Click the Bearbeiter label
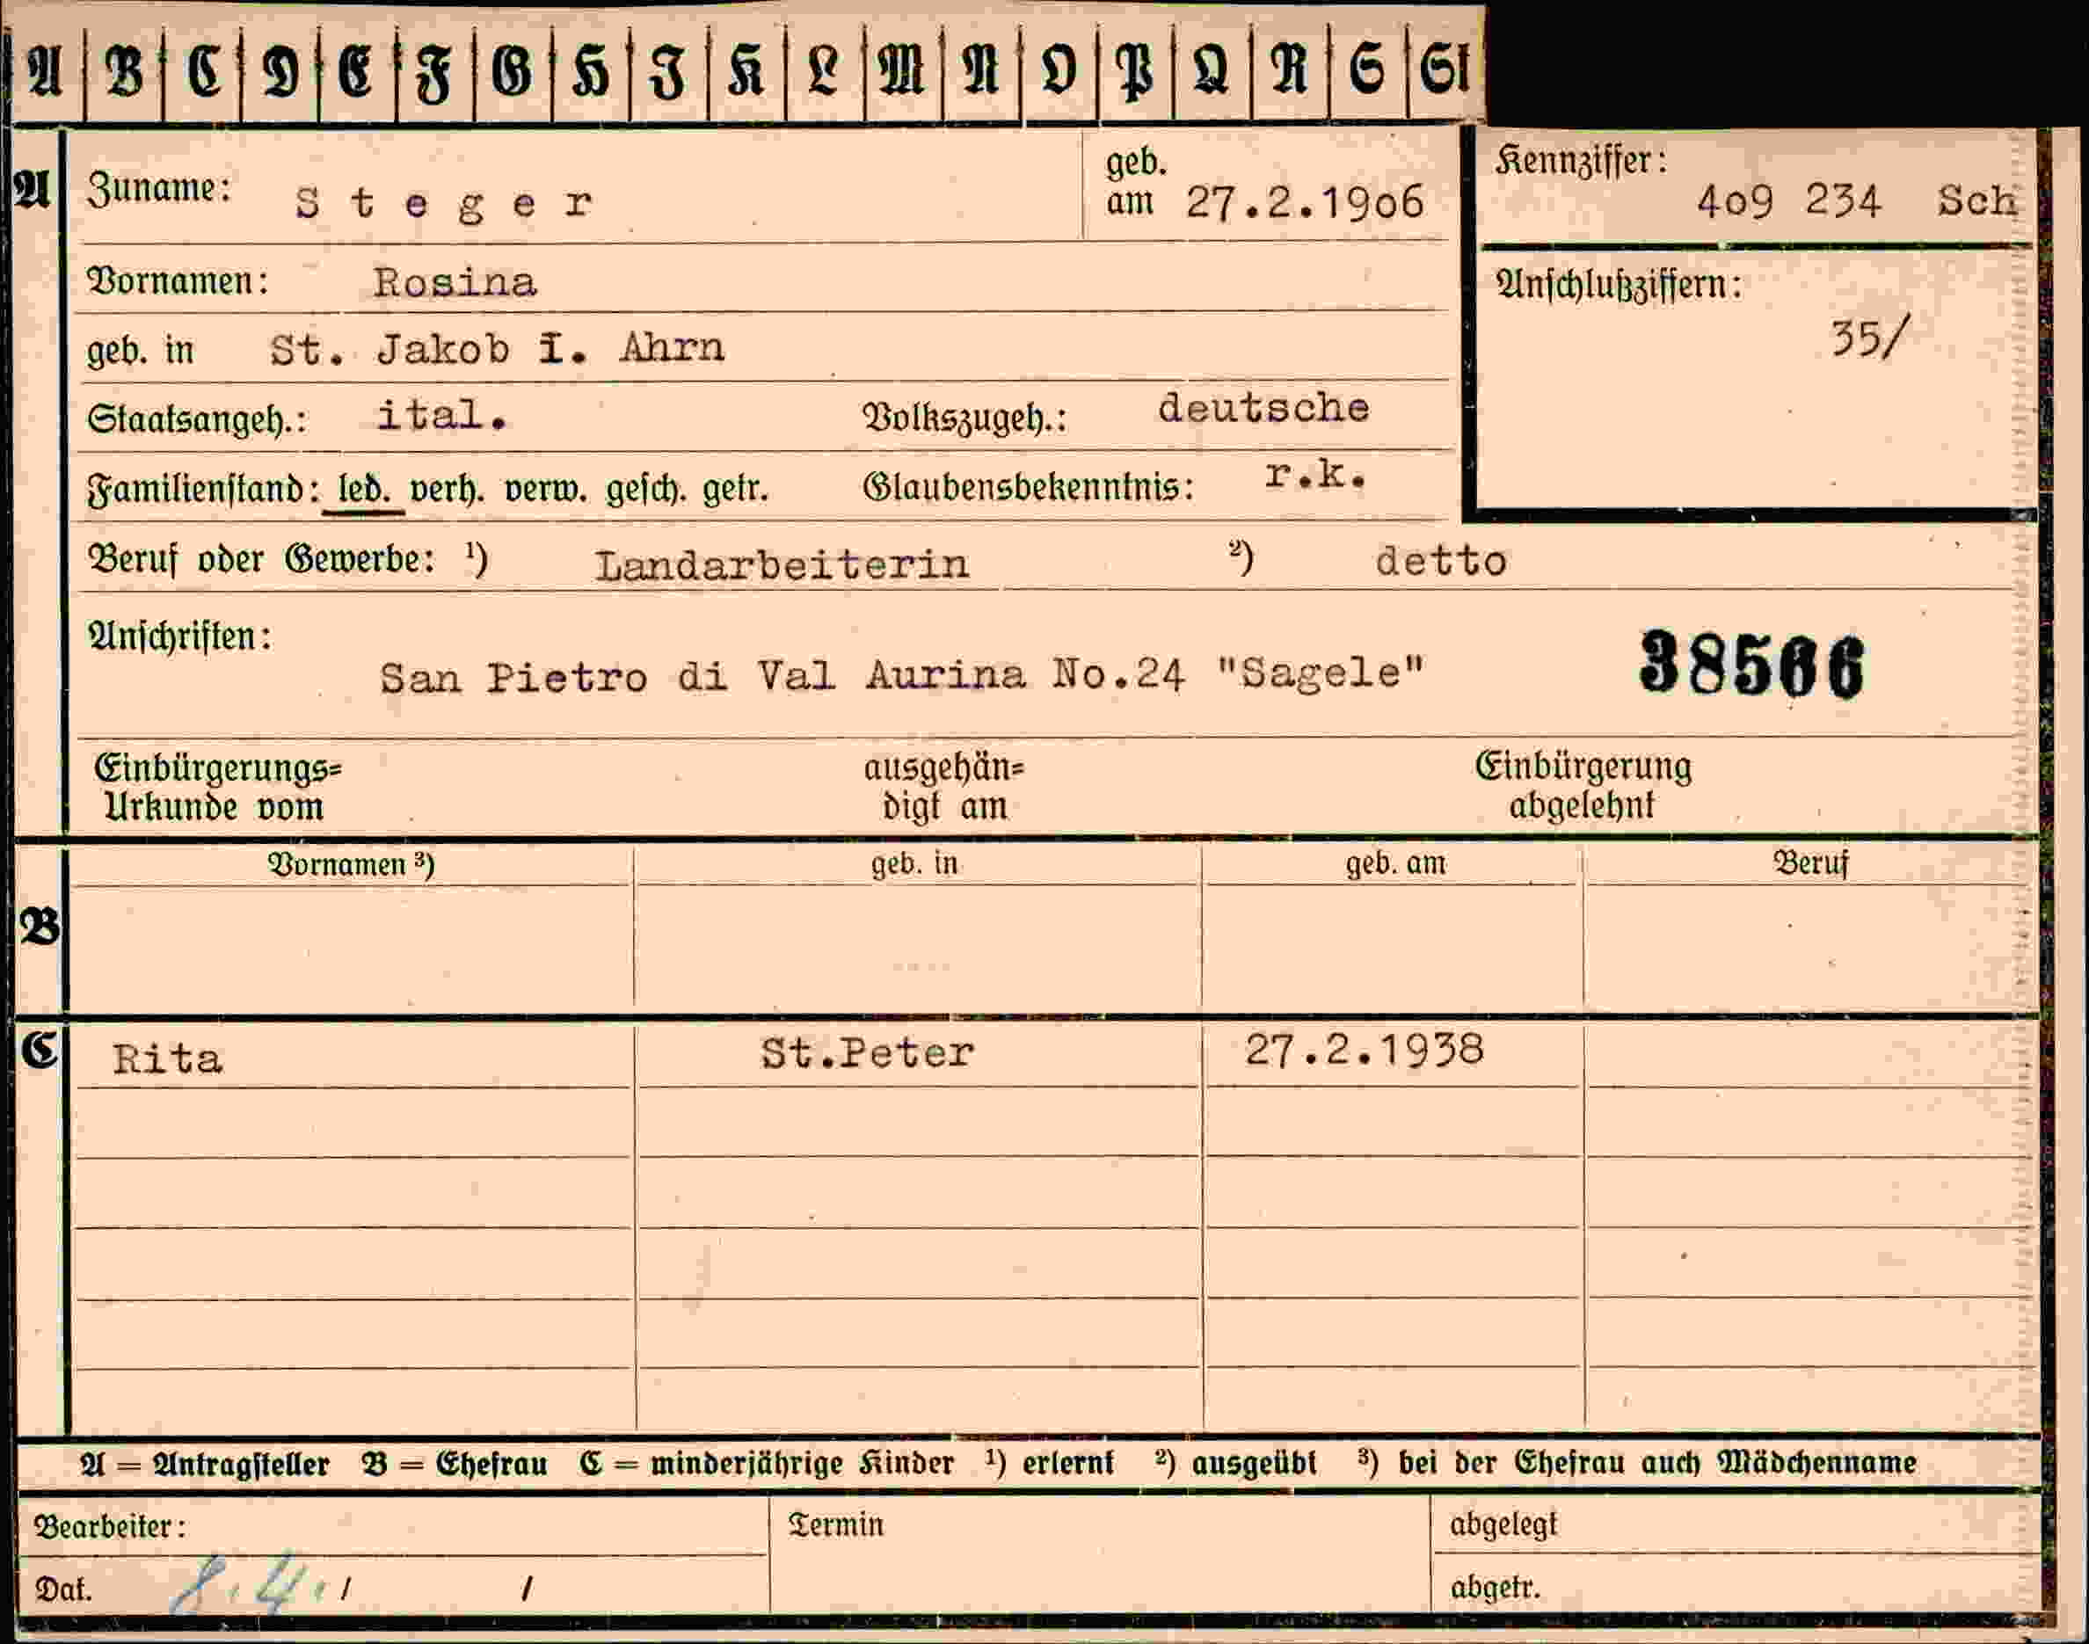Image resolution: width=2089 pixels, height=1644 pixels. point(110,1526)
